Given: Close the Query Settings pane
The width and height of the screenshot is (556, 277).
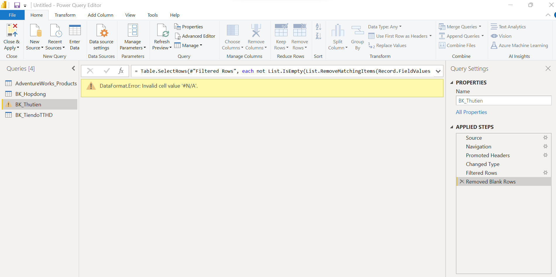Looking at the screenshot, I should click(x=548, y=68).
